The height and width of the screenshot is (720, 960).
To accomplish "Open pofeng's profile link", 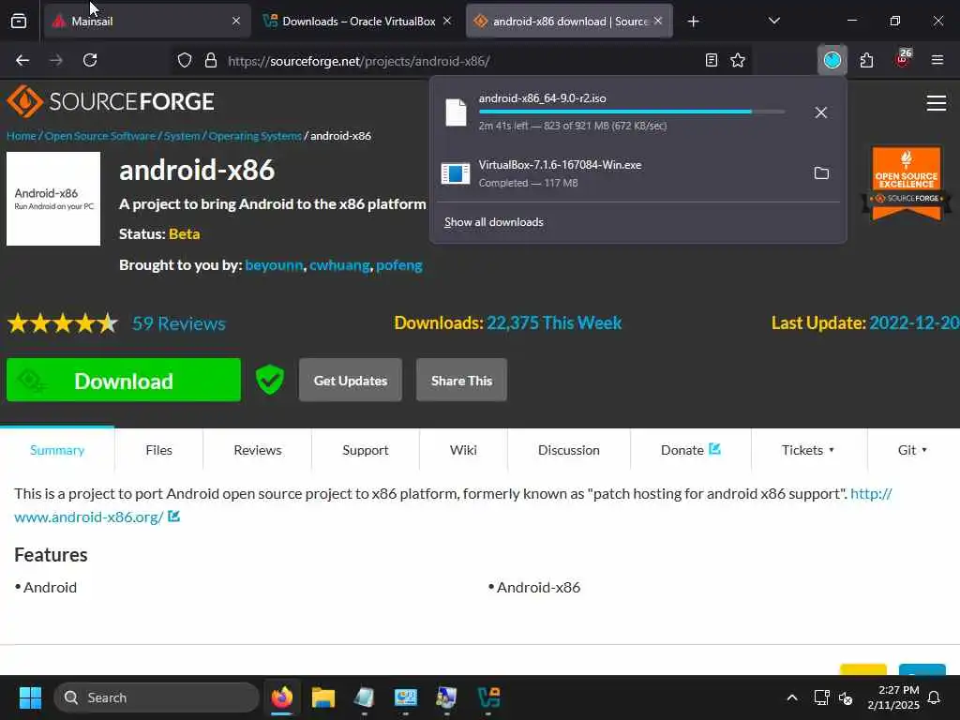I will pyautogui.click(x=399, y=265).
